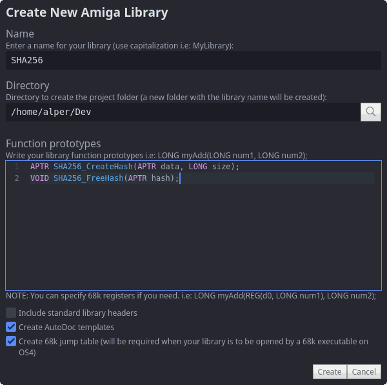Screen dimensions: 387x385
Task: Click the Cancel button
Action: point(364,371)
